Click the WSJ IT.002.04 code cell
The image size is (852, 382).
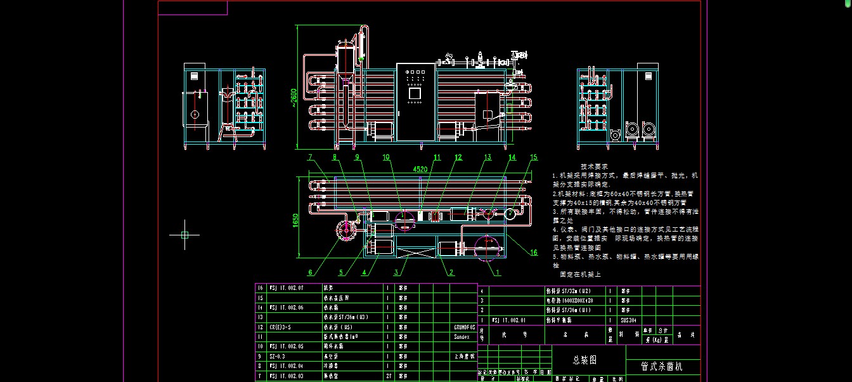tap(295, 367)
